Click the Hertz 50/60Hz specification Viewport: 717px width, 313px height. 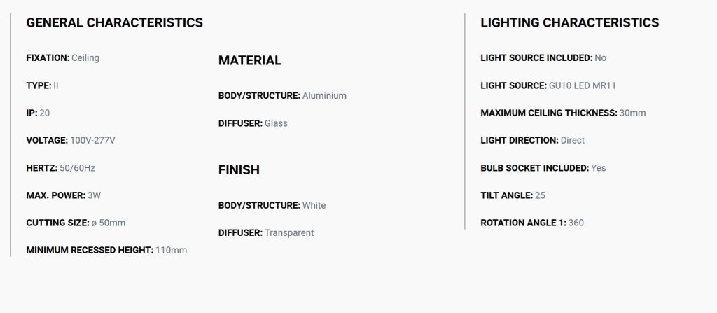[x=60, y=168]
